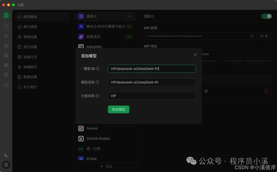Click the 检查 API key button
277x172 pixels.
[x=264, y=36]
